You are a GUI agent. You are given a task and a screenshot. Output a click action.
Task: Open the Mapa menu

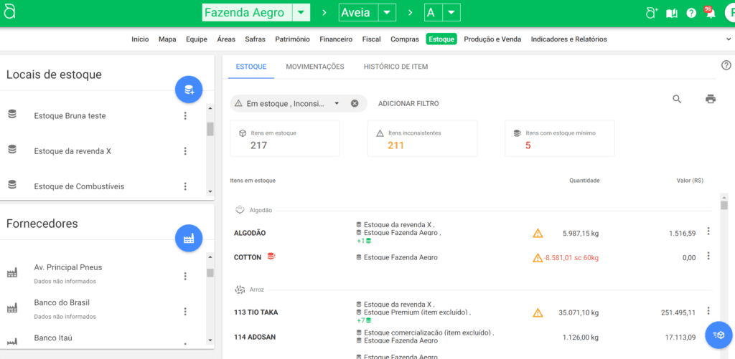tap(167, 39)
